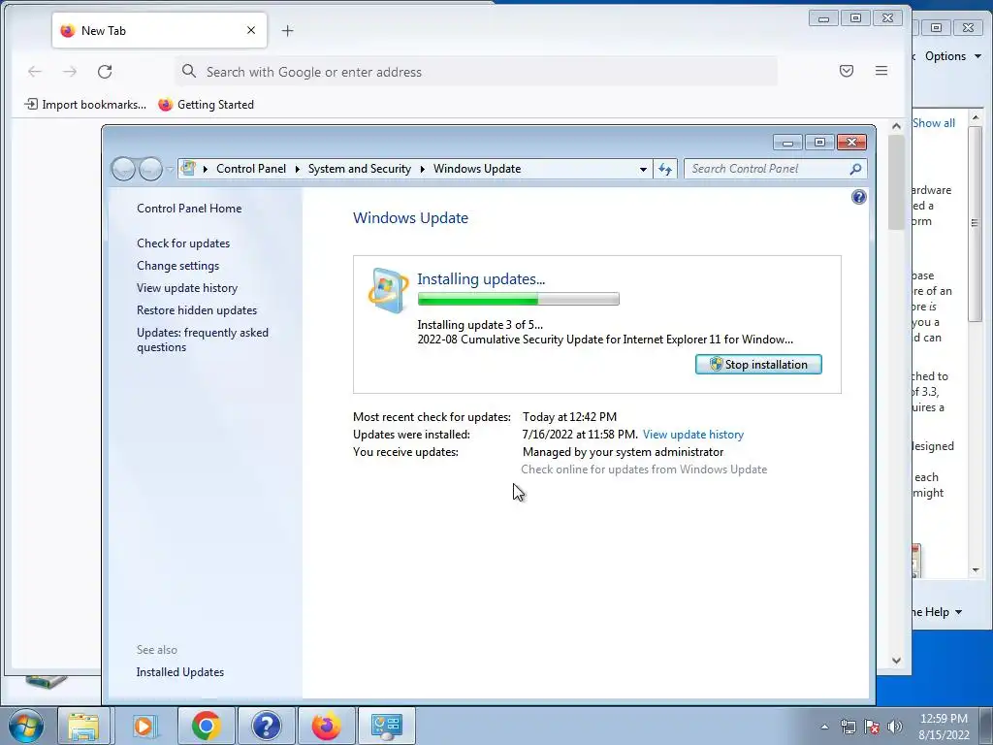This screenshot has height=745, width=993.
Task: Click the Windows Update help question-mark icon
Action: [x=859, y=197]
